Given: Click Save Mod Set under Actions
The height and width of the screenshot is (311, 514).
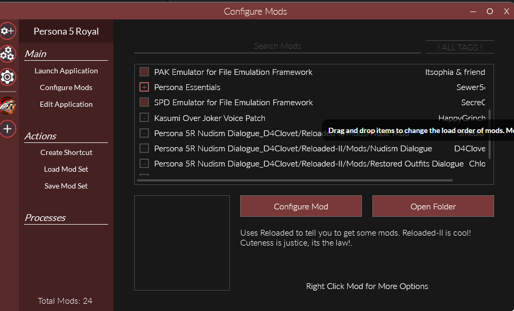Looking at the screenshot, I should [66, 186].
